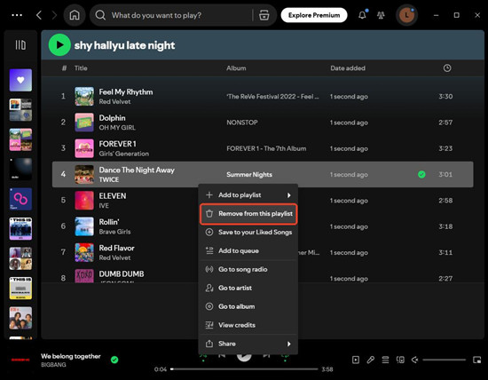Click the ELEVEN album cover
Screen dimensions: 488x380
click(x=84, y=201)
